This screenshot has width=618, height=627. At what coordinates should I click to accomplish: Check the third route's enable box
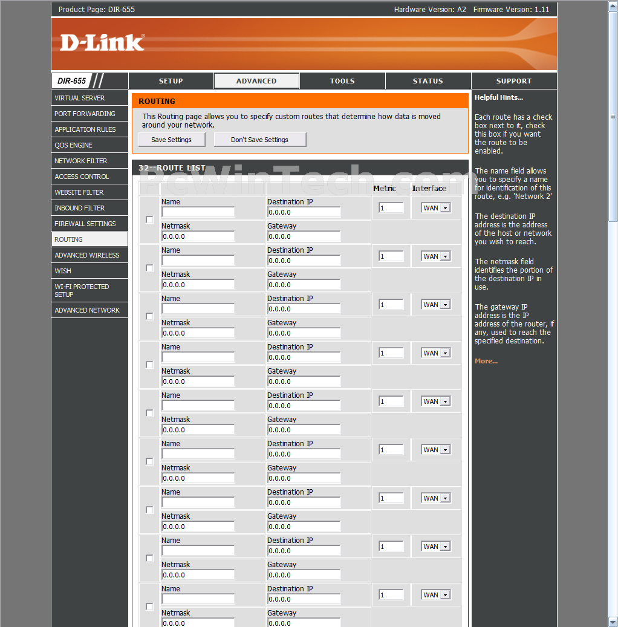tap(149, 316)
